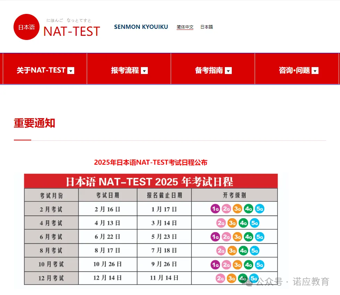Click the 重要通知 heading
Screen dimensions: 340x295
pyautogui.click(x=34, y=123)
